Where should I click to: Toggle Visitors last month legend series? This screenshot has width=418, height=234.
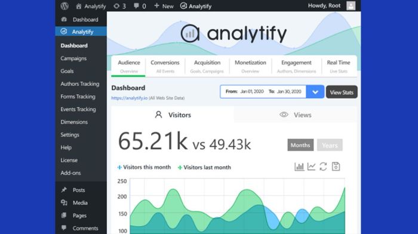[x=204, y=167]
